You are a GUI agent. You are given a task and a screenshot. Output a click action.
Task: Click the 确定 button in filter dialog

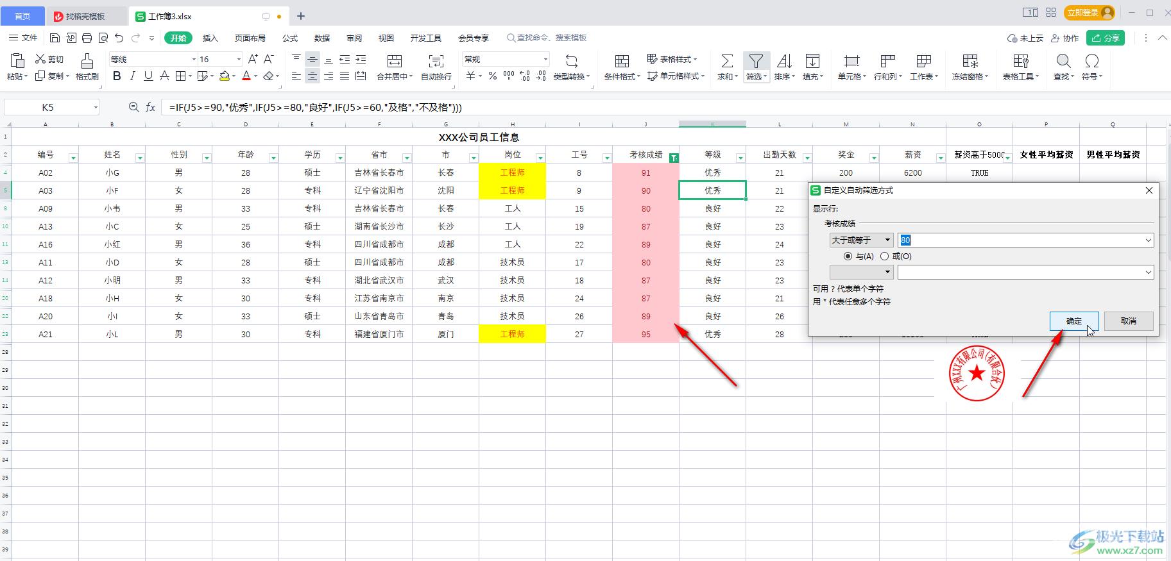pyautogui.click(x=1074, y=321)
